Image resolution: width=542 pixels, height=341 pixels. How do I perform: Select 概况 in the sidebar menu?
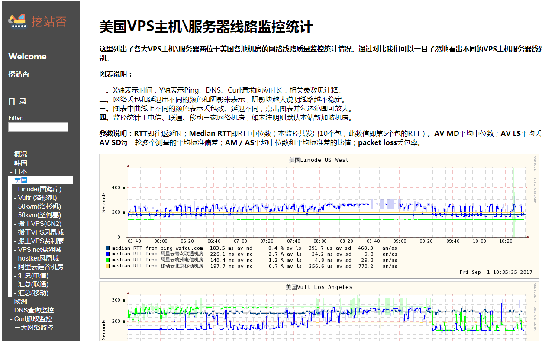20,154
